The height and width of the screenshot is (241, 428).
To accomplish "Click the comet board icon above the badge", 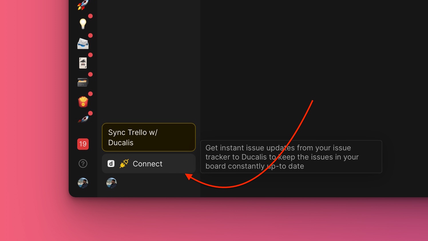I will 83,119.
